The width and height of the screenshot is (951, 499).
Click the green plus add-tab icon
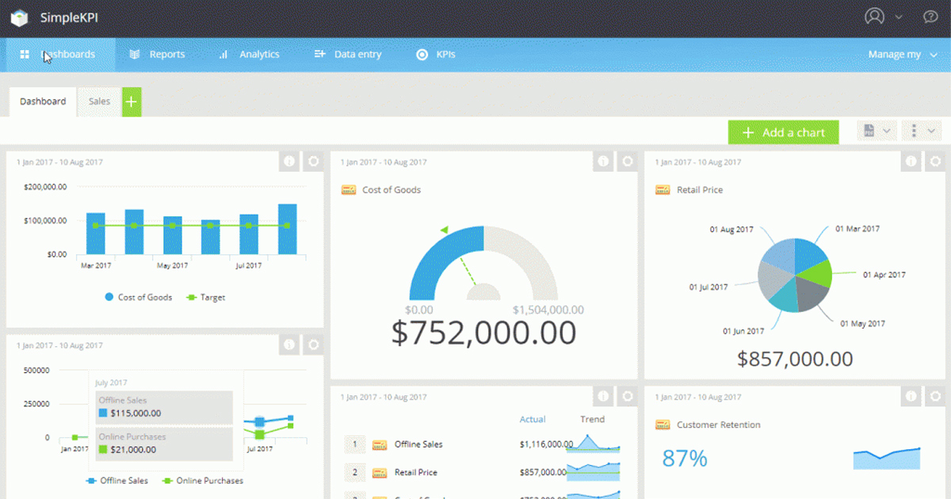click(132, 101)
